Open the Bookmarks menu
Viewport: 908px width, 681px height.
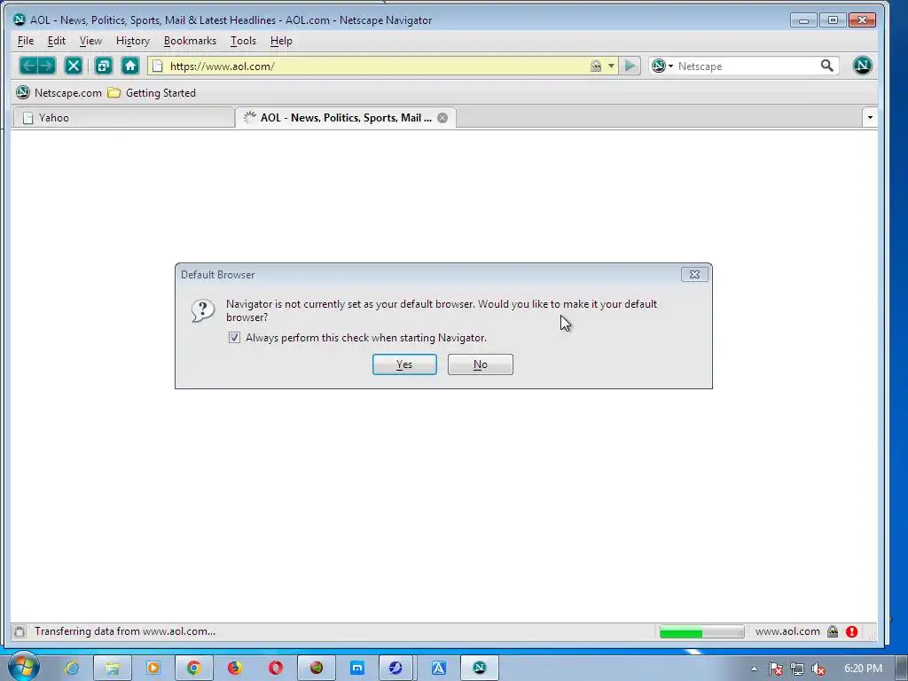click(190, 41)
